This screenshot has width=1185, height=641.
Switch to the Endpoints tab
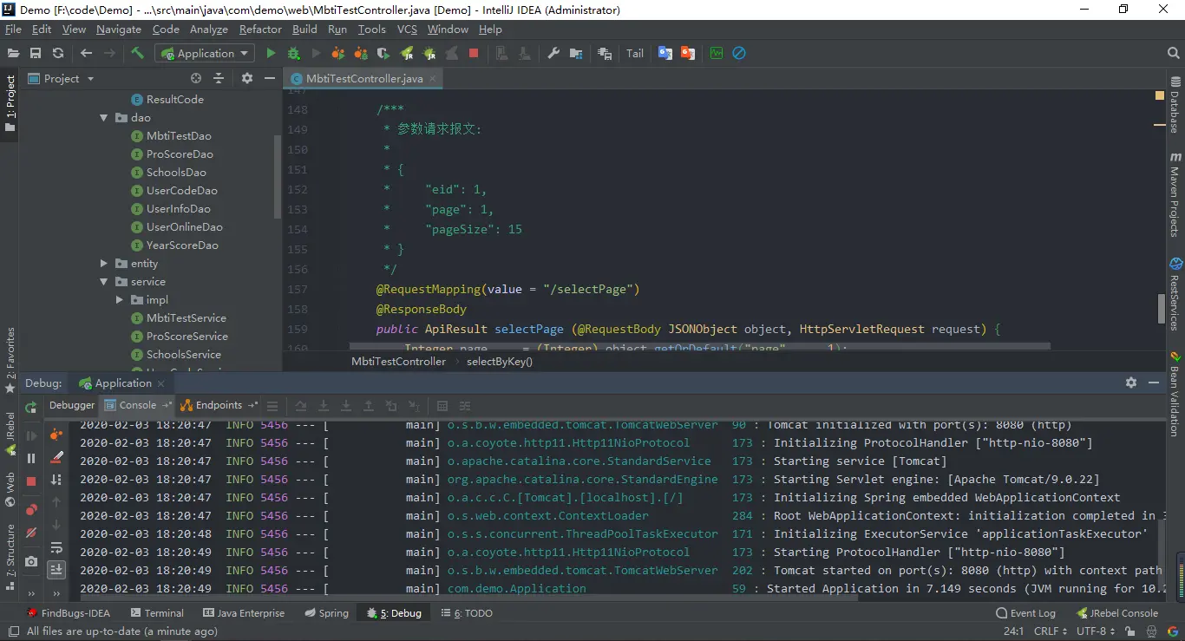[219, 405]
